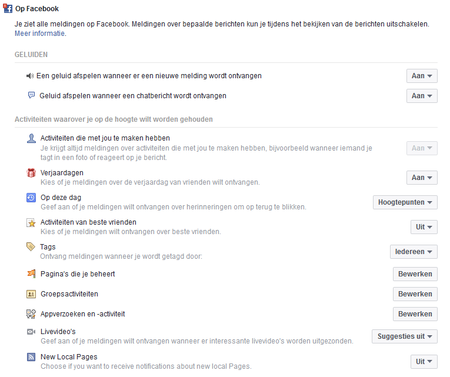Follow the Meer informatie link
The width and height of the screenshot is (450, 377).
coord(40,34)
